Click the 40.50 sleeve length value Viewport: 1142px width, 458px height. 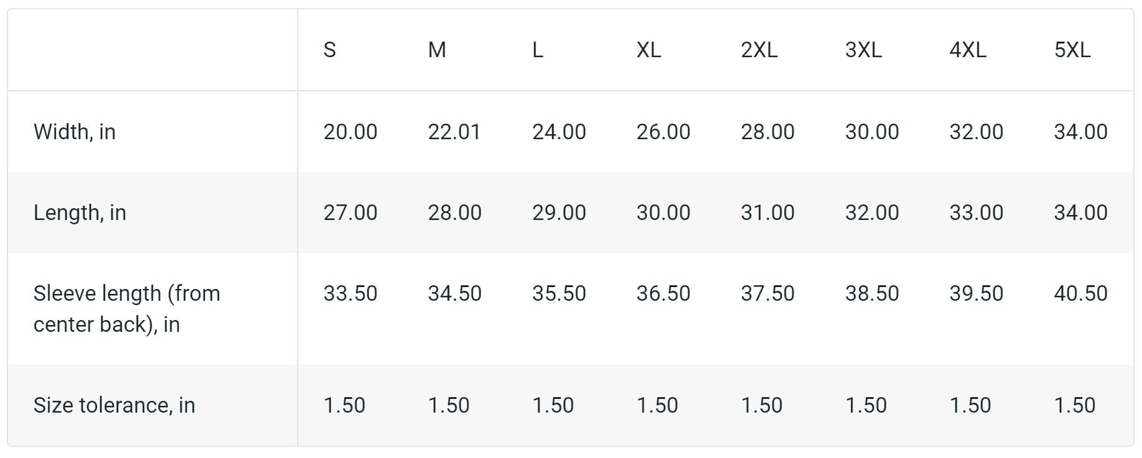click(1080, 293)
